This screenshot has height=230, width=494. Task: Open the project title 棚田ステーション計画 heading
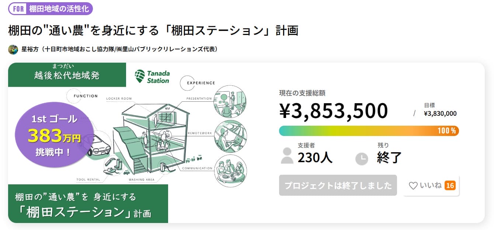pyautogui.click(x=153, y=31)
